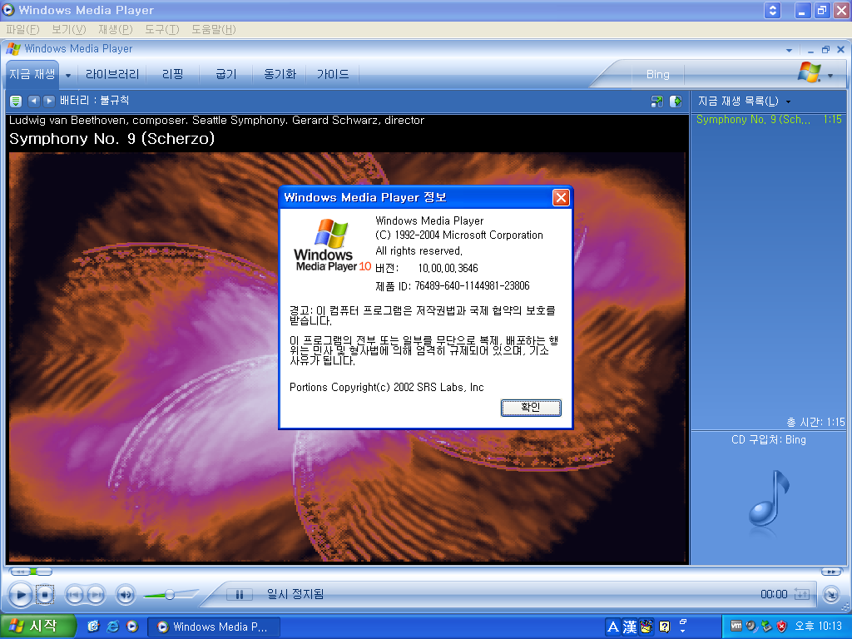This screenshot has height=639, width=852.
Task: View the video in full screen
Action: click(657, 101)
